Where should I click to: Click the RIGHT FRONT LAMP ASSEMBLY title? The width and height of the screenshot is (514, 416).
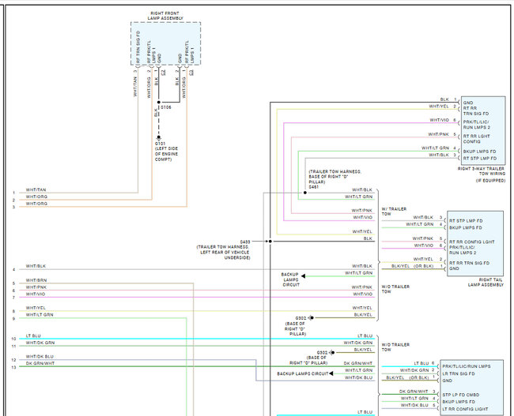(x=165, y=16)
